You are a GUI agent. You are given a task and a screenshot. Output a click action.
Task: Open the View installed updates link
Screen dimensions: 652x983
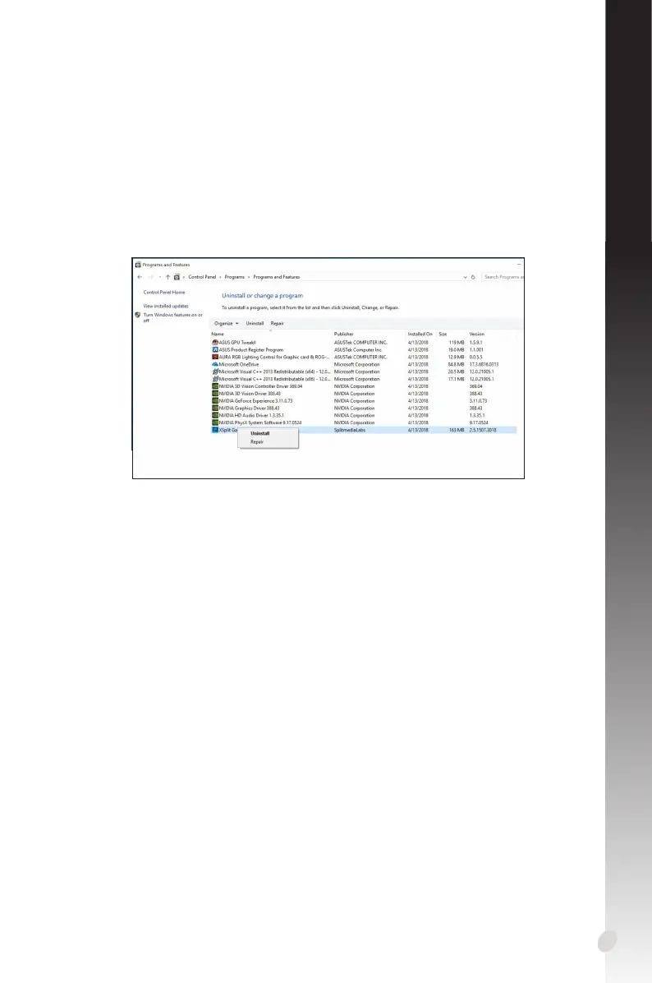click(166, 306)
